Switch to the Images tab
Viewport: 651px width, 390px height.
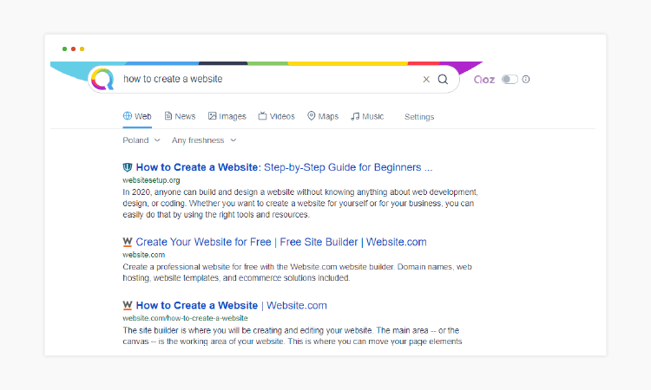[x=227, y=116]
